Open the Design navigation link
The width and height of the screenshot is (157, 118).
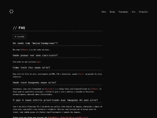(112, 12)
